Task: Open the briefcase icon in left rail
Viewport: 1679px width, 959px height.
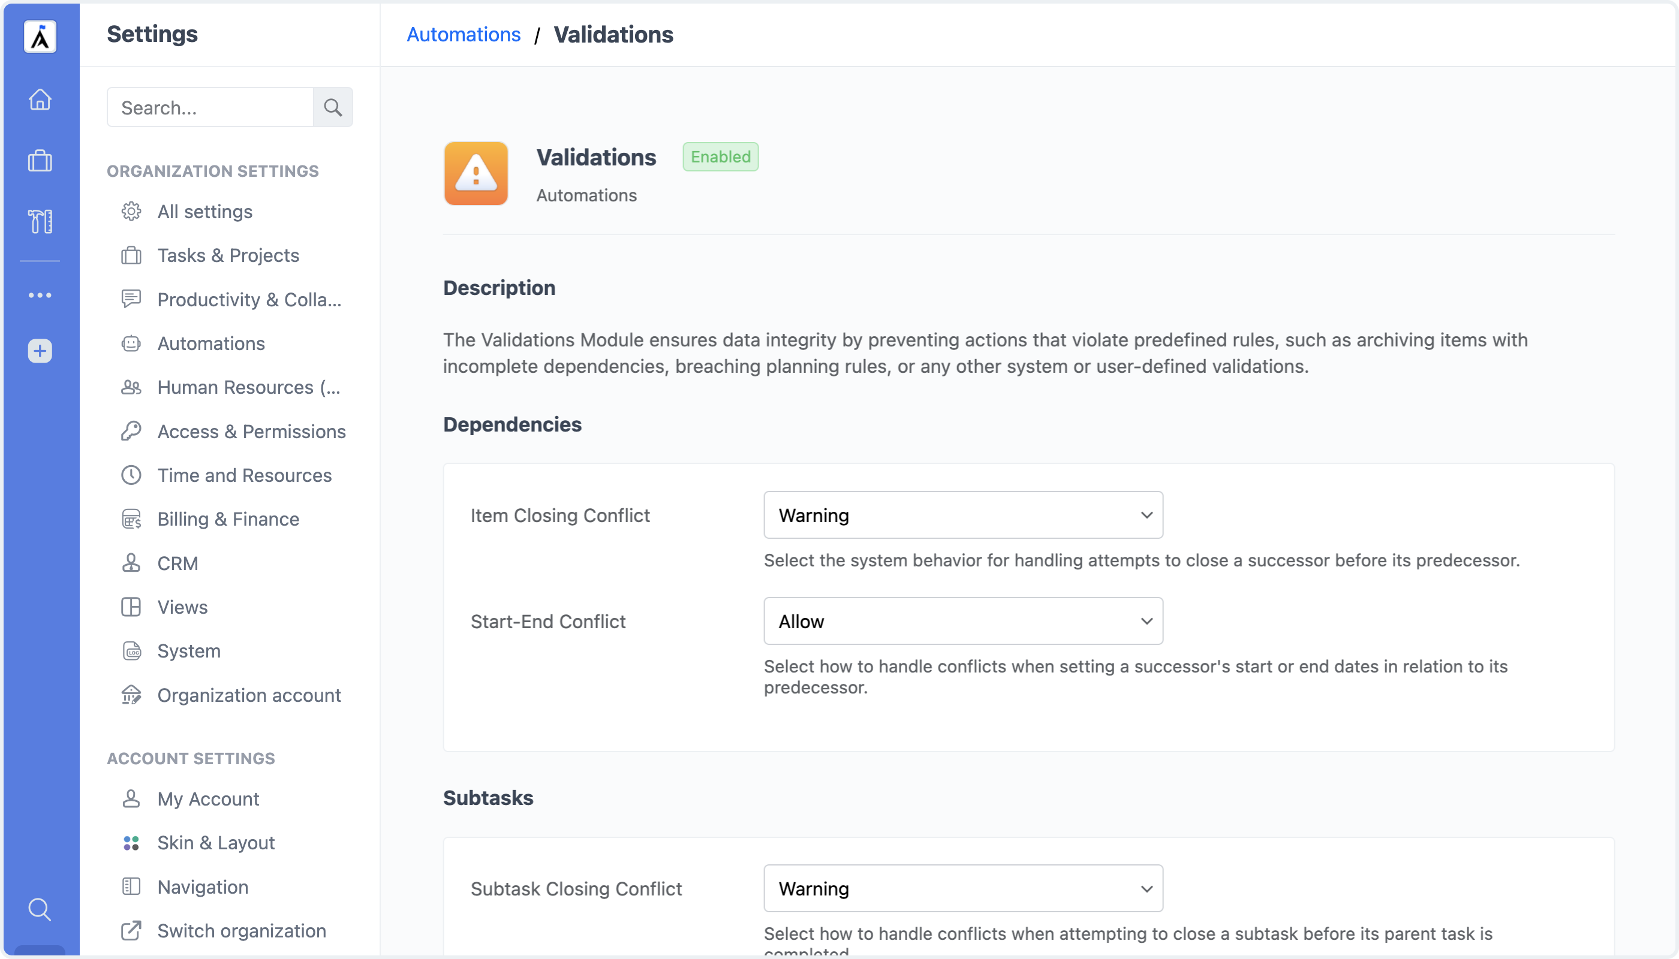Action: coord(40,161)
